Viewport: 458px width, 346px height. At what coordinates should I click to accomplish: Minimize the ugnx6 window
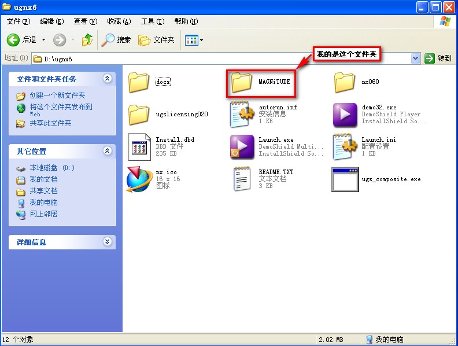point(422,8)
